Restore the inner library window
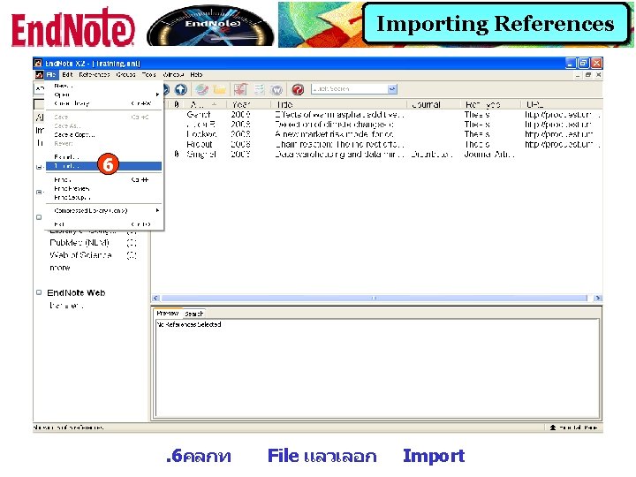The width and height of the screenshot is (636, 477). pyautogui.click(x=587, y=75)
